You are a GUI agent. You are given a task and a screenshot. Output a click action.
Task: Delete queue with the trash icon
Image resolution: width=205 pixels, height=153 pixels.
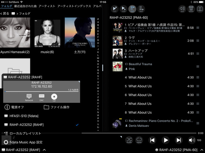tap(191, 9)
